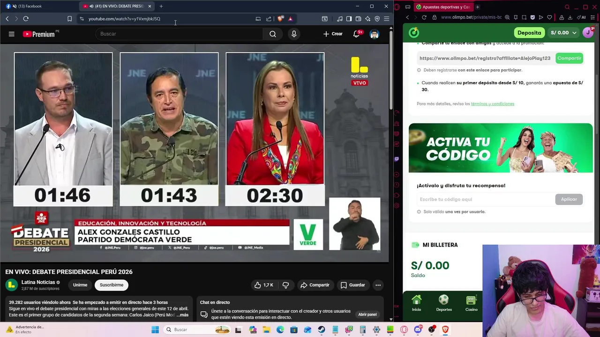Click Opera pin icon in address bar
Image resolution: width=600 pixels, height=337 pixels.
(x=516, y=17)
